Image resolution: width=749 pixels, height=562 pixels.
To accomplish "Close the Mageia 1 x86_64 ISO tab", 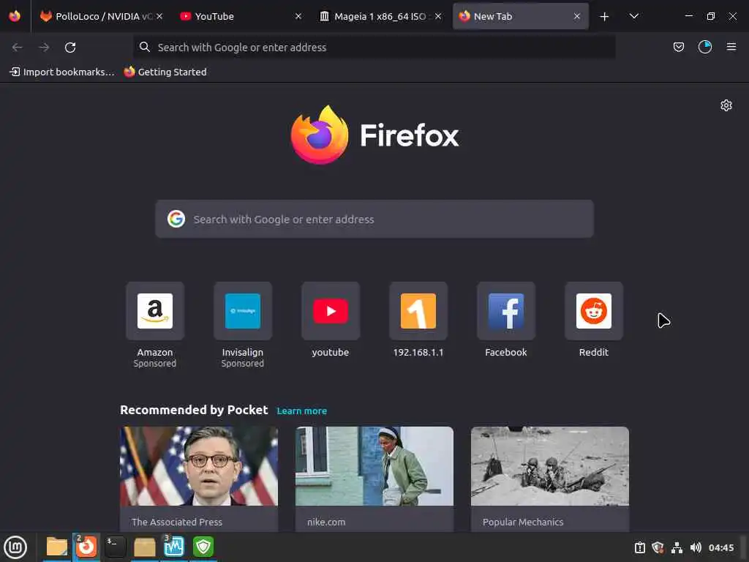I will point(438,16).
